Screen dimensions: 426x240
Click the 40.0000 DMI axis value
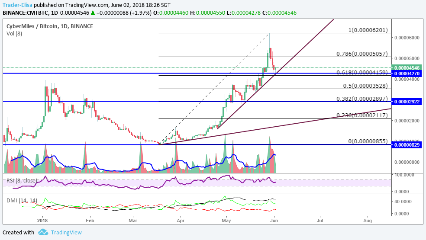(403, 202)
